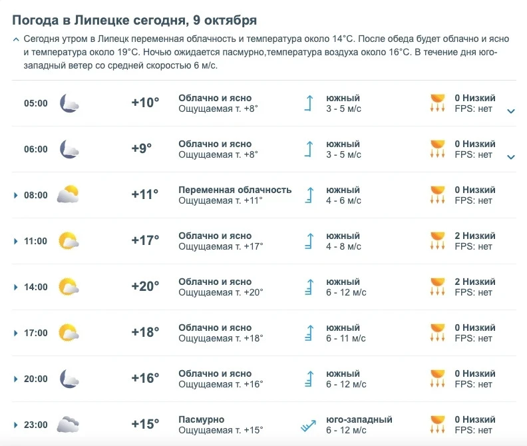The image size is (527, 446).
Task: Click the UV index sun icon at 17:00
Action: 438,333
